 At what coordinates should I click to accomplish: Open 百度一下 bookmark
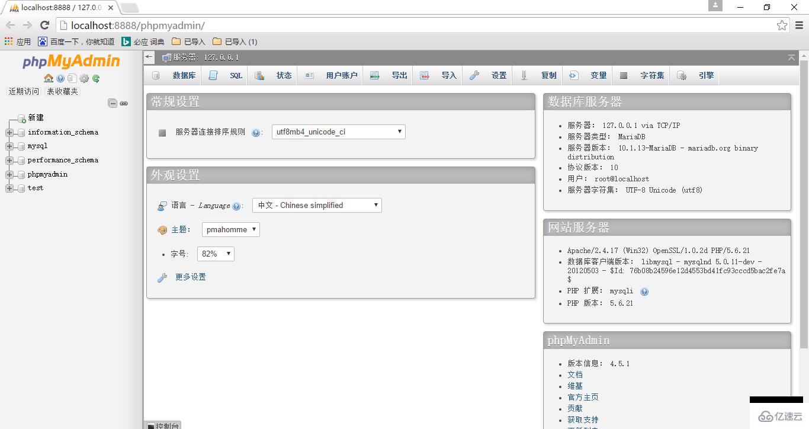click(76, 41)
